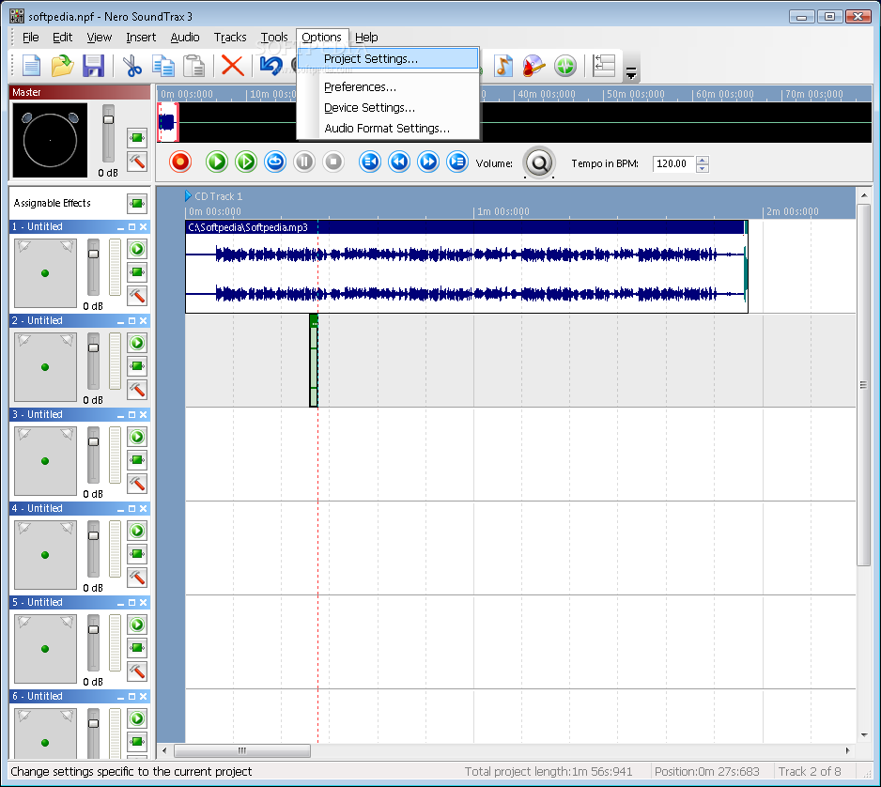Play project with first green Play button

(217, 162)
